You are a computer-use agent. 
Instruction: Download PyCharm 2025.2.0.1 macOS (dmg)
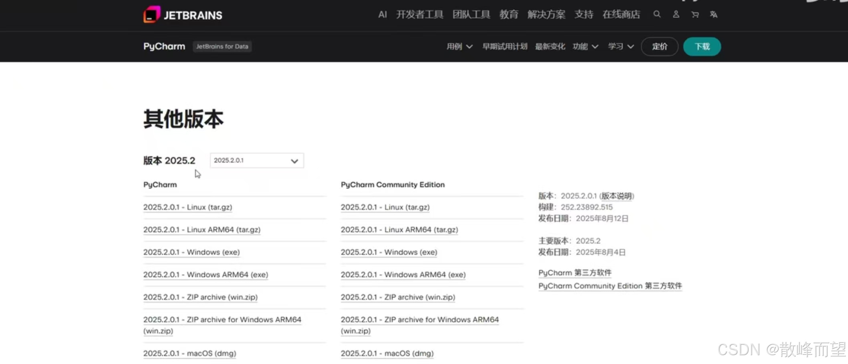coord(190,353)
